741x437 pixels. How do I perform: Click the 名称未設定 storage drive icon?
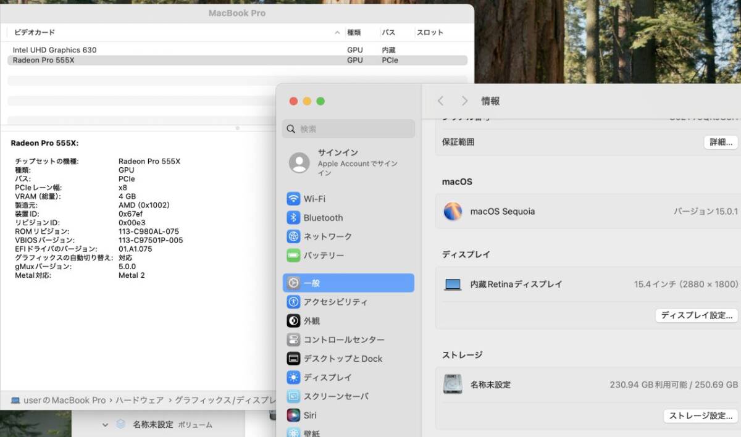click(x=453, y=385)
